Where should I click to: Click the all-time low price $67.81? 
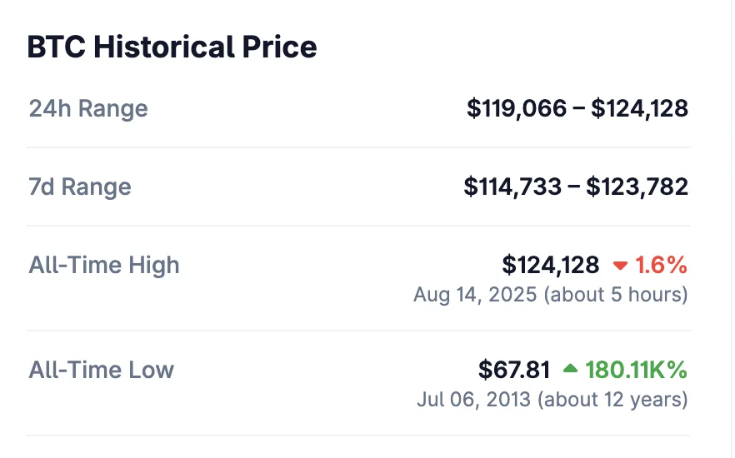point(514,370)
